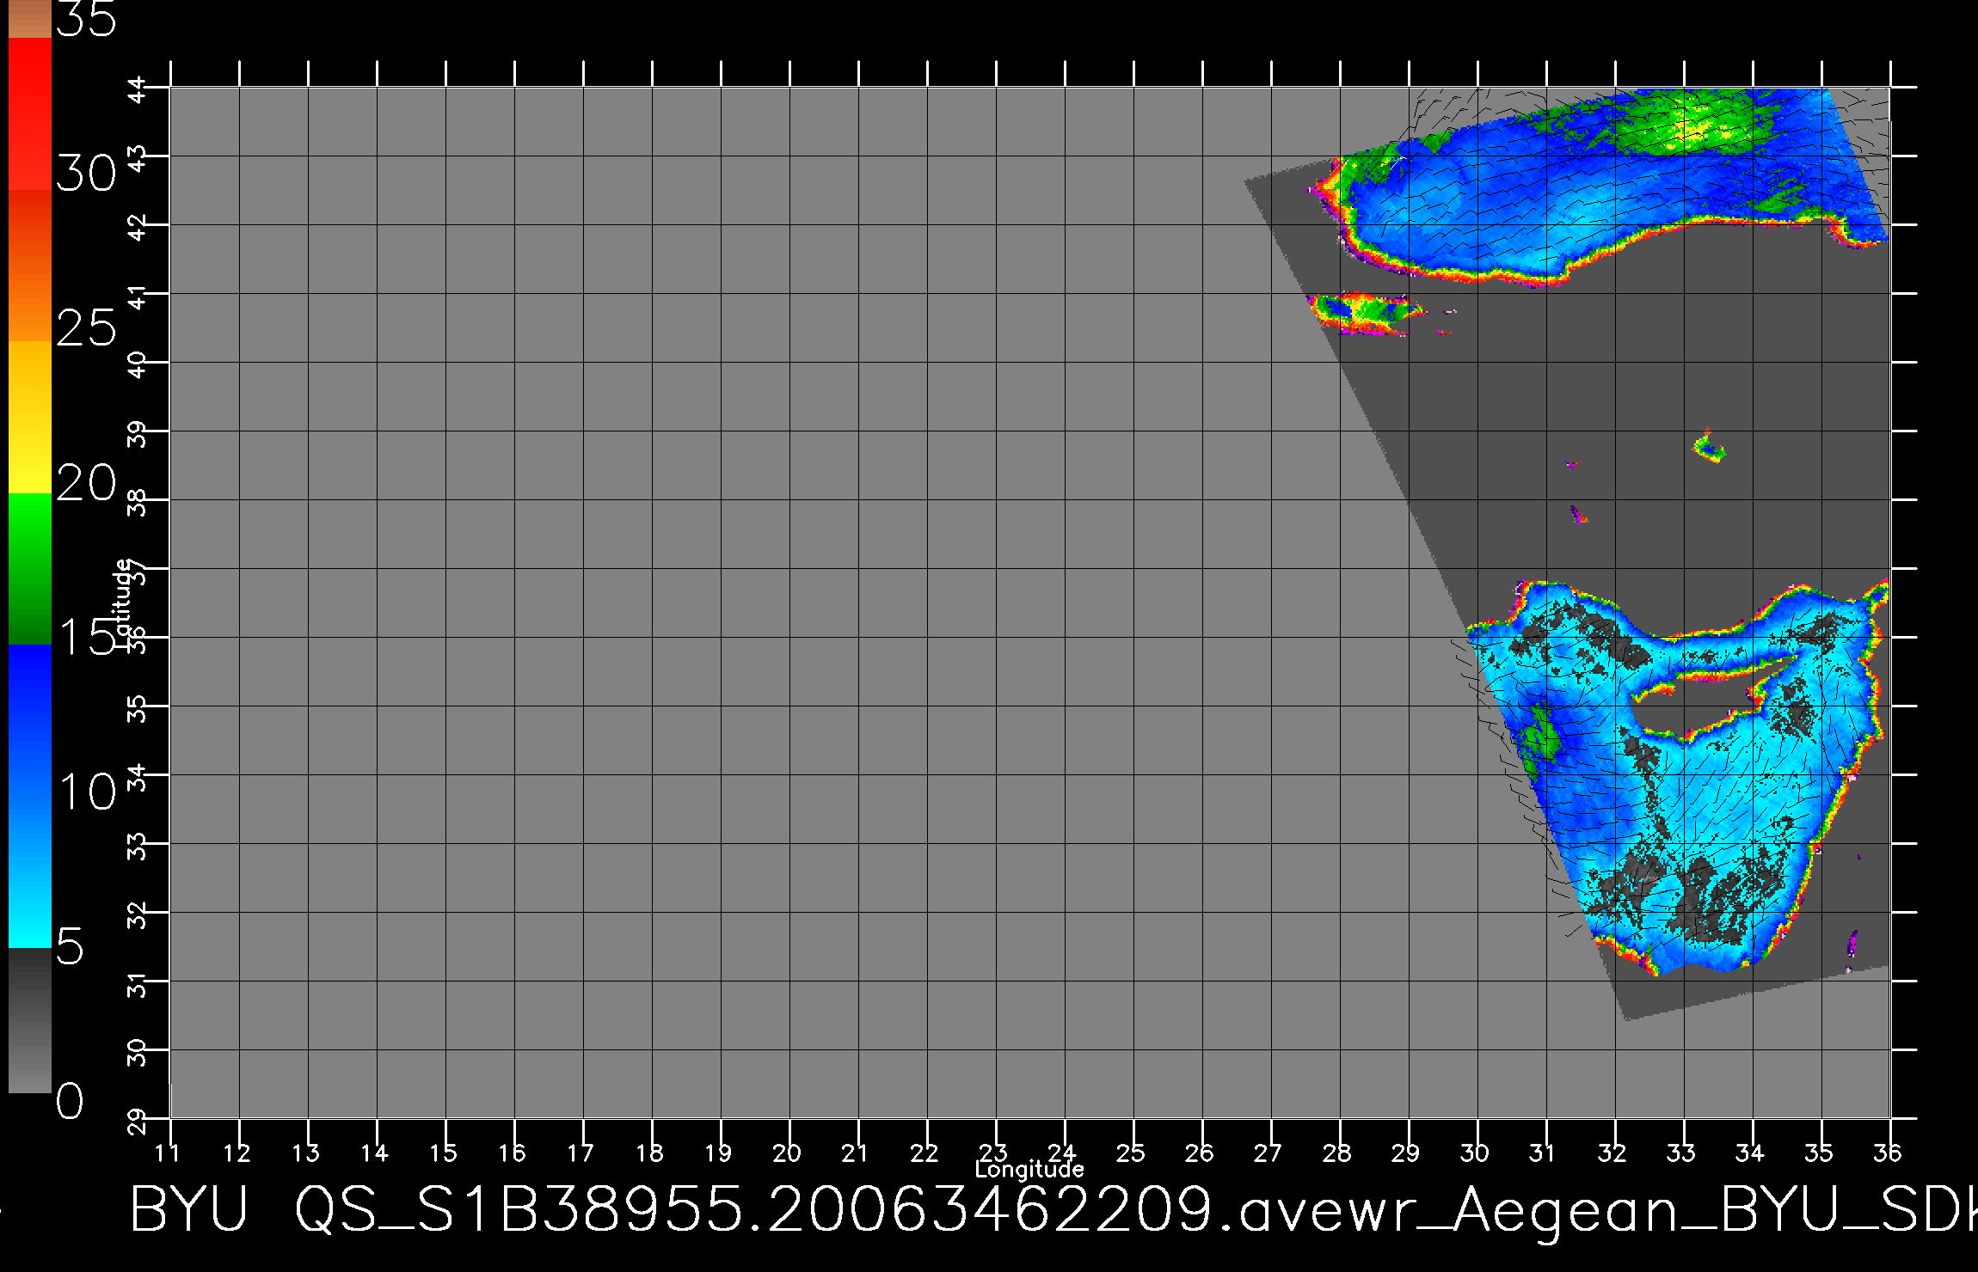
Task: Click the color scale label '0'
Action: (70, 1101)
